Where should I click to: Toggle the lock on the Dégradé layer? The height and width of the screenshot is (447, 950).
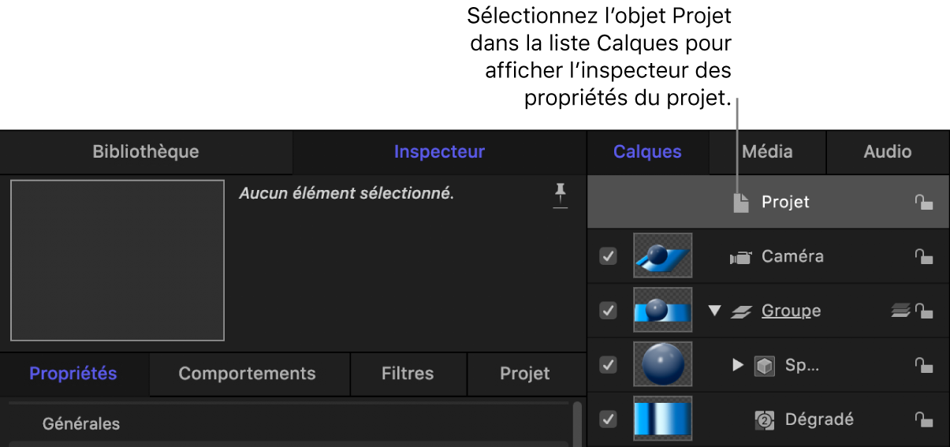[x=923, y=419]
